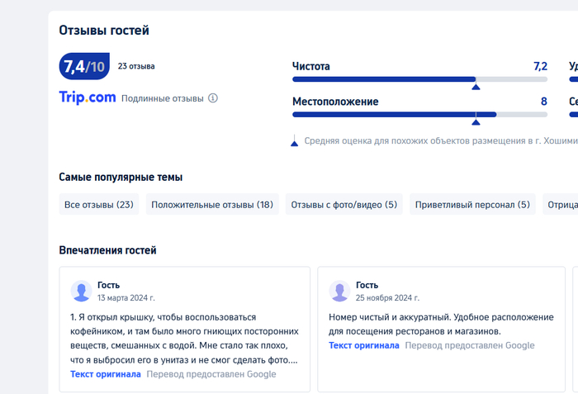Click guest avatar on 25 ноября review
This screenshot has width=578, height=394.
tap(339, 291)
